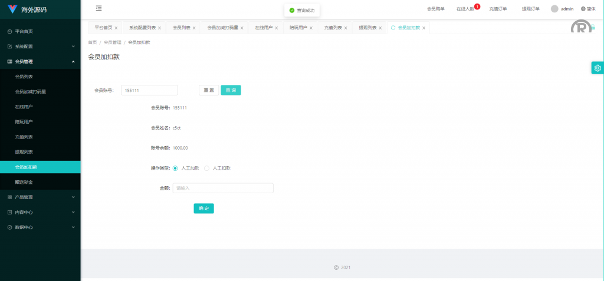Image resolution: width=604 pixels, height=281 pixels.
Task: Open 会员列表 in the sidebar
Action: tap(24, 77)
